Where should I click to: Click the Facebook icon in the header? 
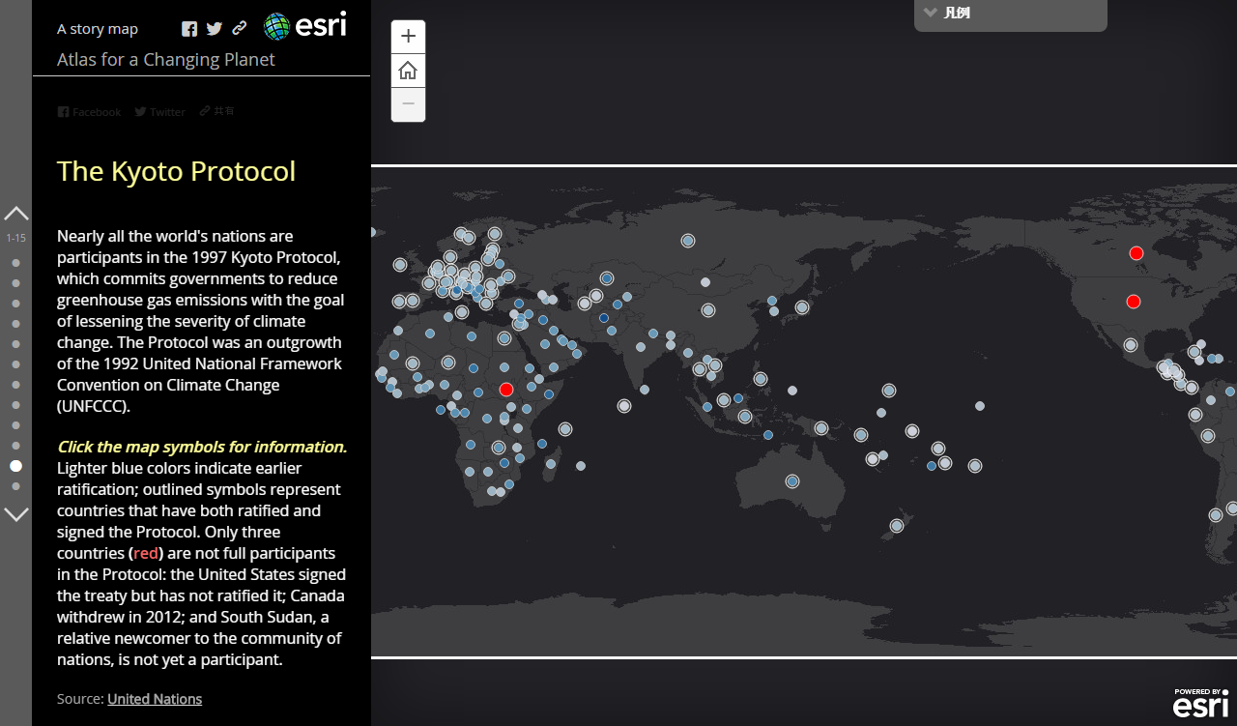click(x=189, y=29)
